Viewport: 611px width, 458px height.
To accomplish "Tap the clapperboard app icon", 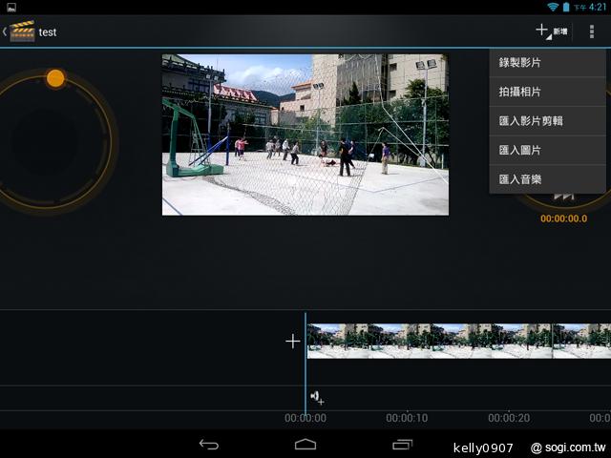I will pos(22,31).
